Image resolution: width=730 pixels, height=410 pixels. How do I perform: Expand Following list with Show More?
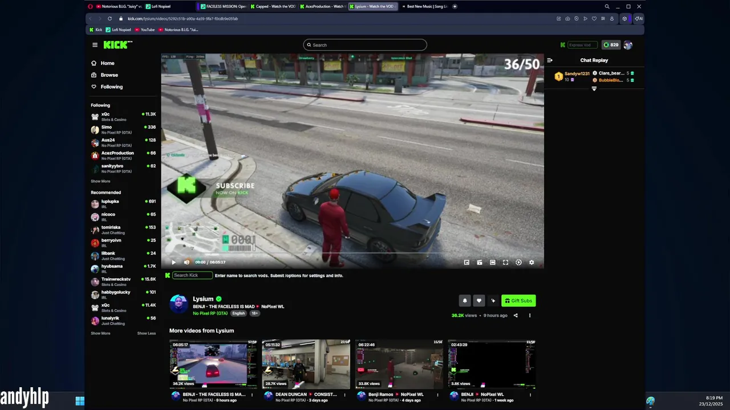coord(100,181)
